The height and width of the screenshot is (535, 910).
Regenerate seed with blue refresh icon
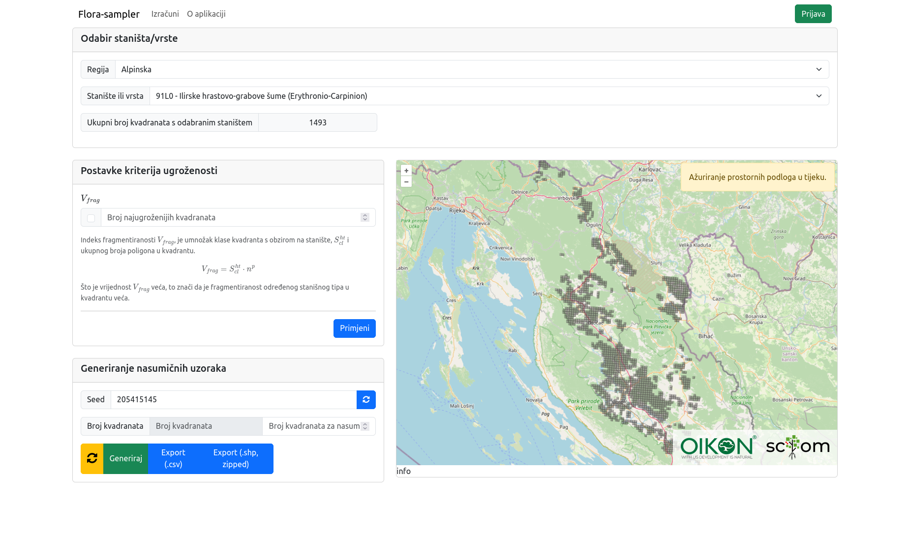pos(366,400)
